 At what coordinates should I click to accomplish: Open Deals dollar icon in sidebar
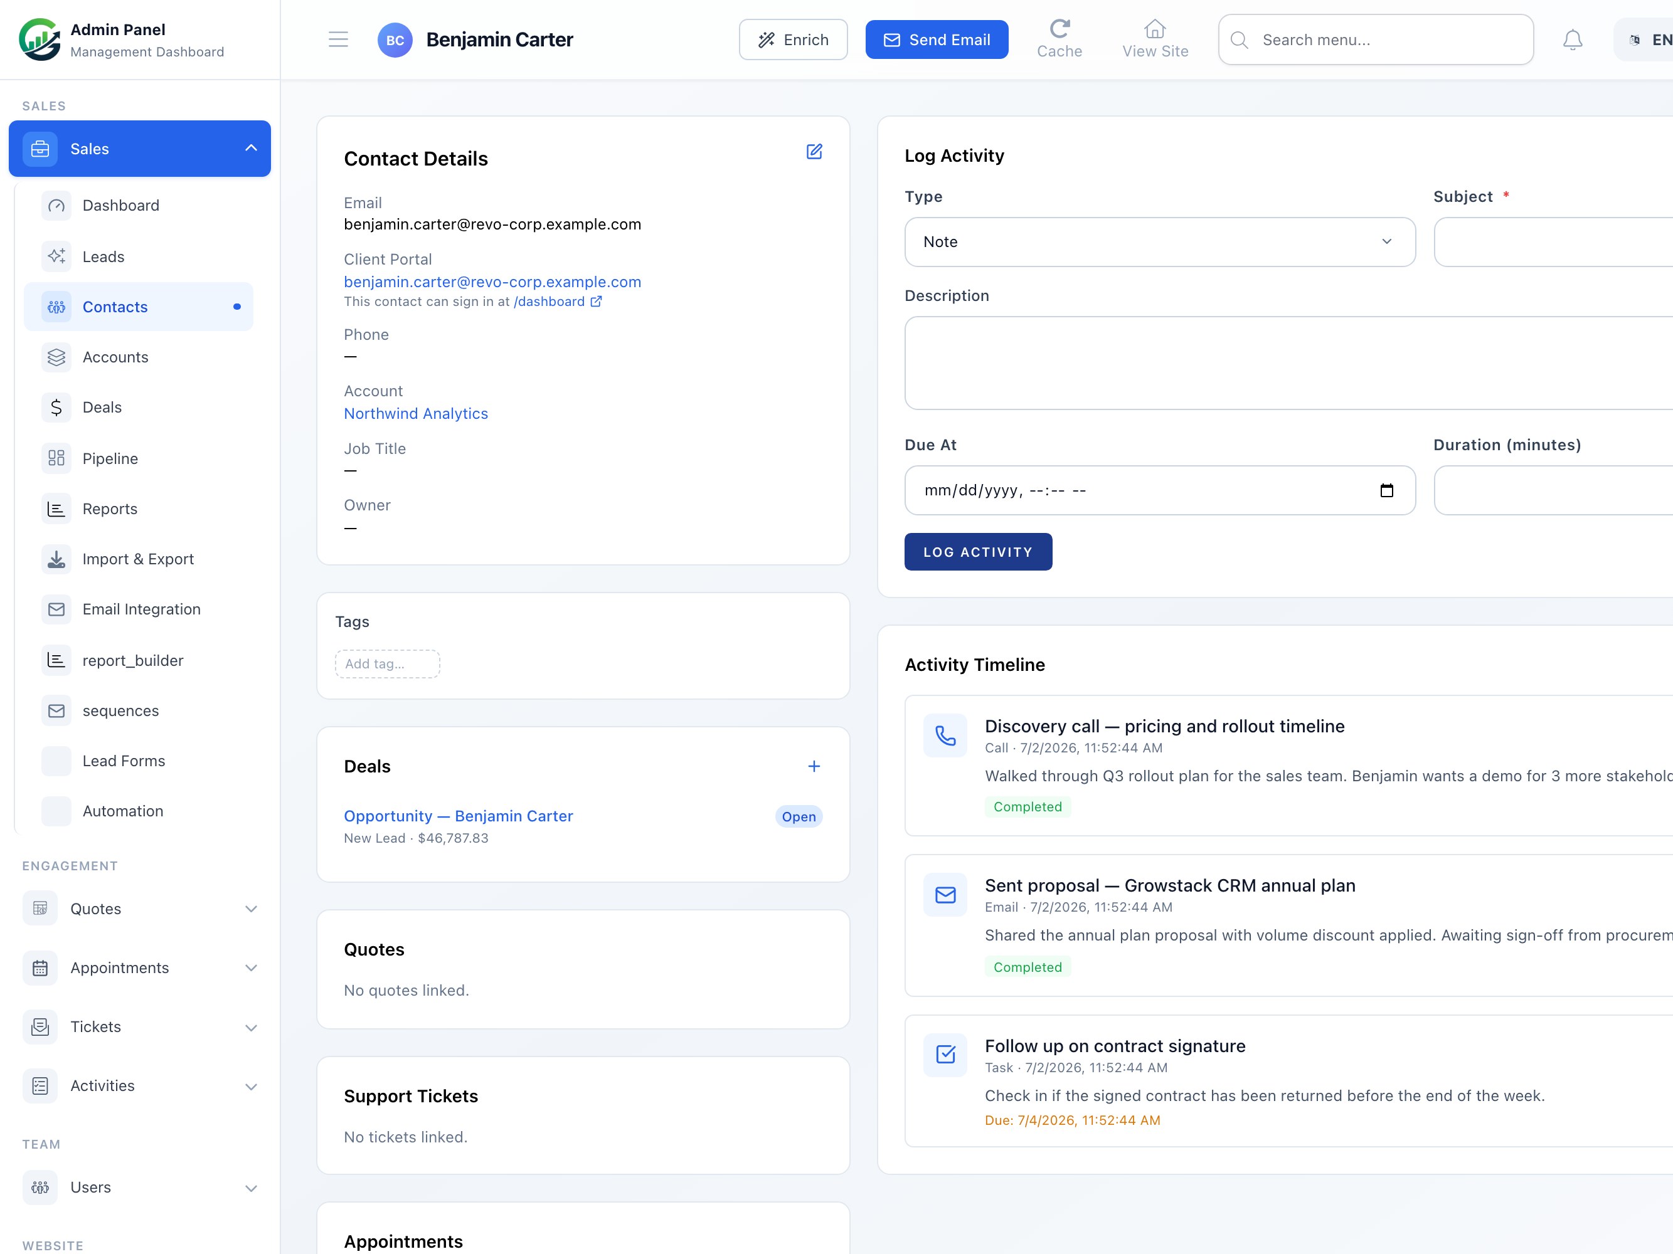tap(56, 408)
